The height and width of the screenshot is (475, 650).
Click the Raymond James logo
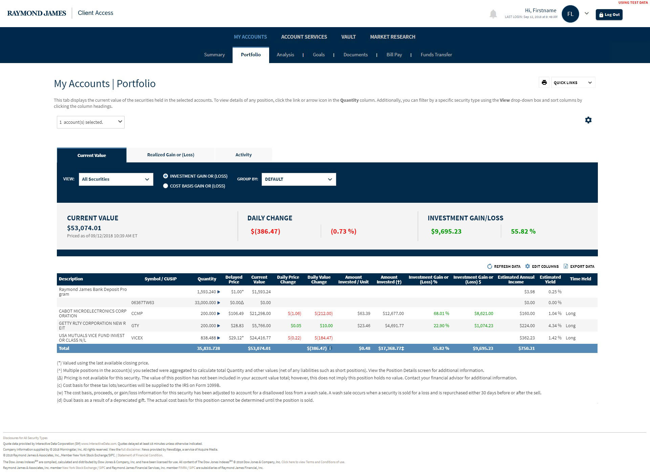click(37, 13)
